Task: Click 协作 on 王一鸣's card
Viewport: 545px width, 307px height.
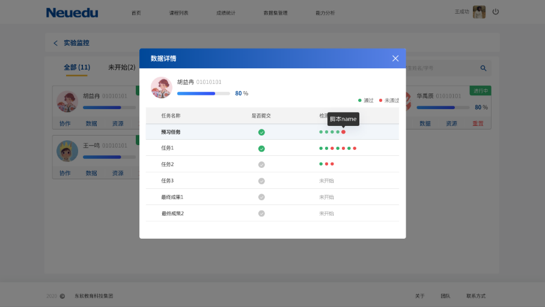Action: click(x=65, y=173)
